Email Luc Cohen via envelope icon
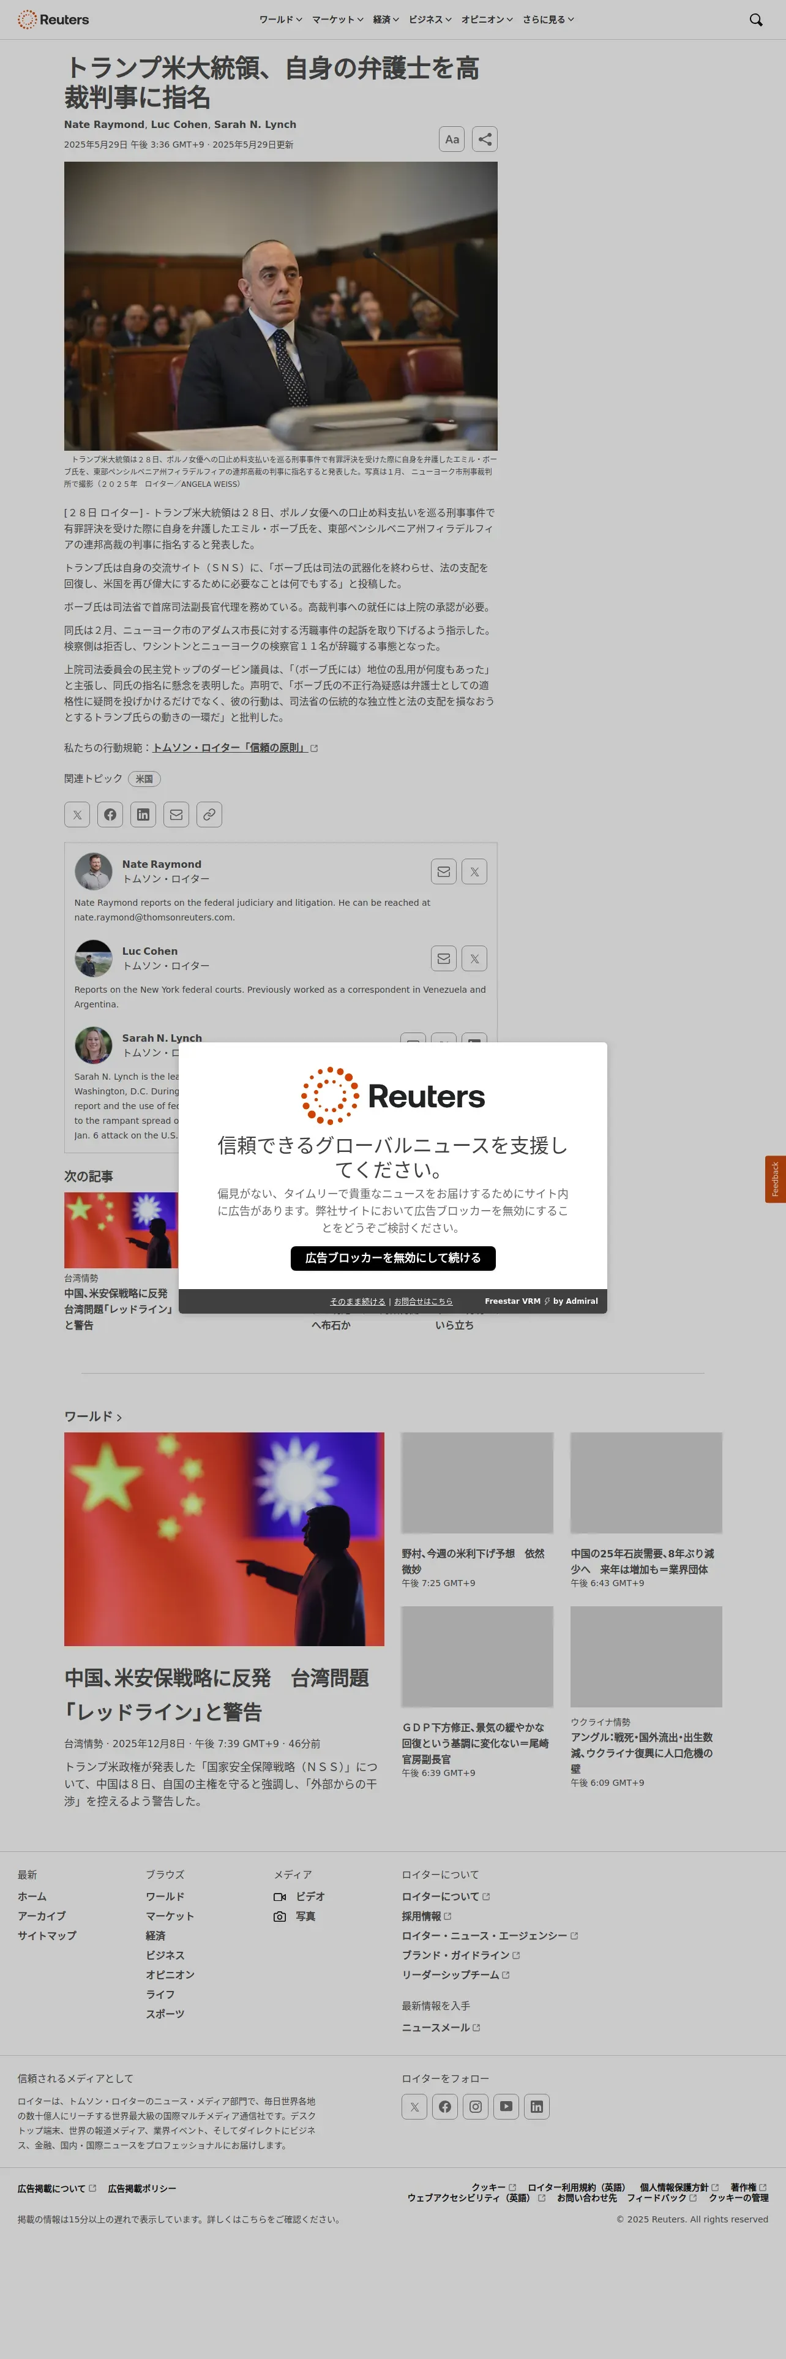 (x=444, y=959)
